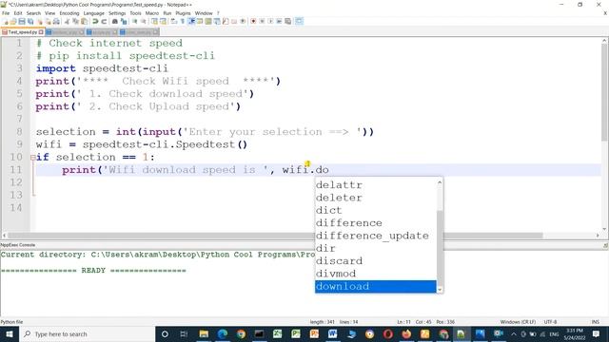Open the File menu

coord(6,13)
